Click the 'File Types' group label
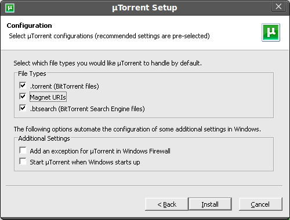290x220 pixels. [32, 74]
